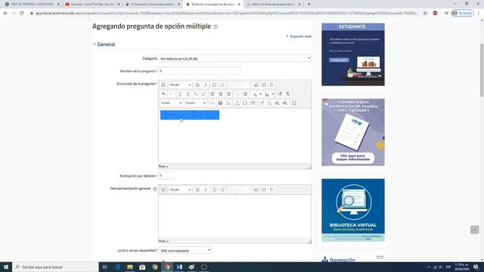Open background color picker dropdown arrow
484x272 pixels.
(273, 94)
